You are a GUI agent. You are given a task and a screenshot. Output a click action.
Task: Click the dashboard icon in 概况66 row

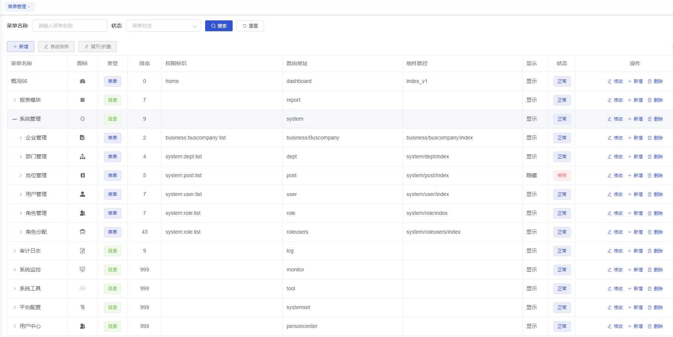[x=83, y=81]
